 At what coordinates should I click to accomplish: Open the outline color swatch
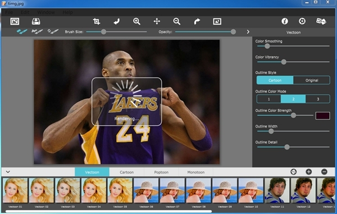pyautogui.click(x=322, y=116)
